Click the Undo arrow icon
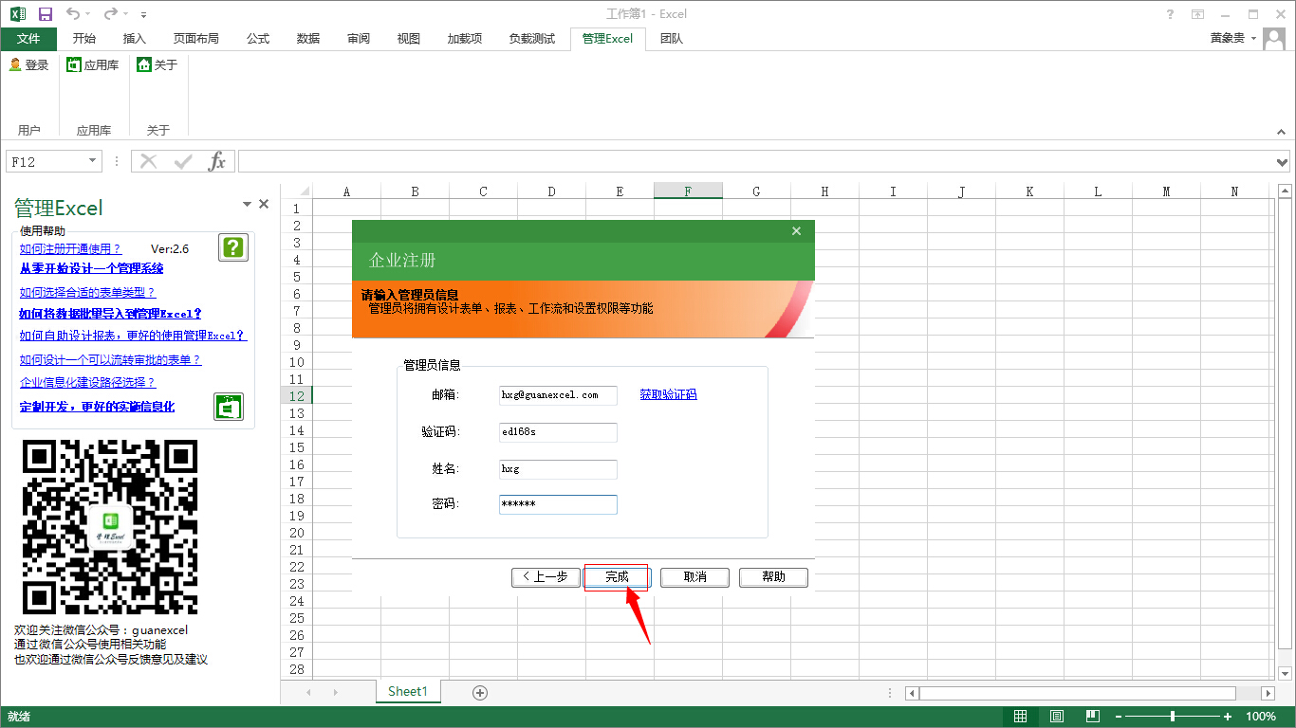 click(74, 14)
